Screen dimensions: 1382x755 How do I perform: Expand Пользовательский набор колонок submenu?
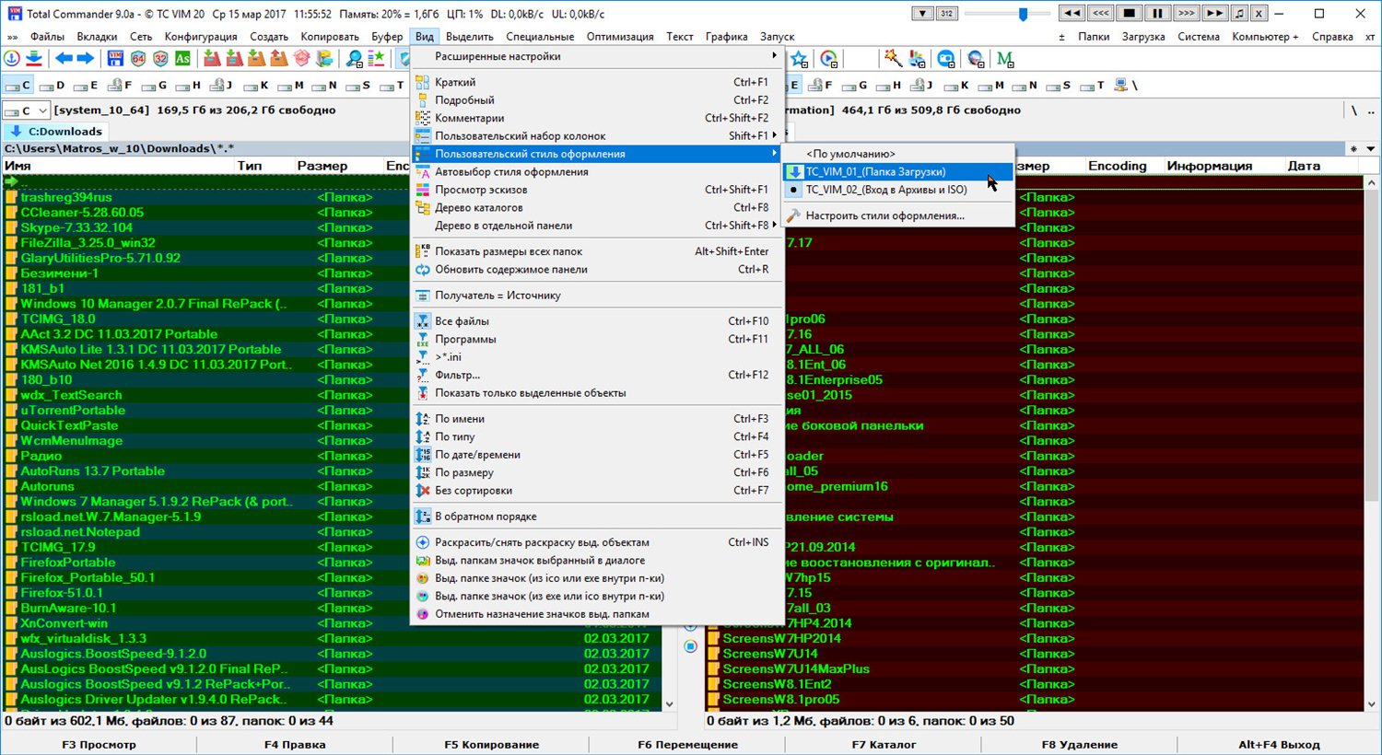(596, 136)
